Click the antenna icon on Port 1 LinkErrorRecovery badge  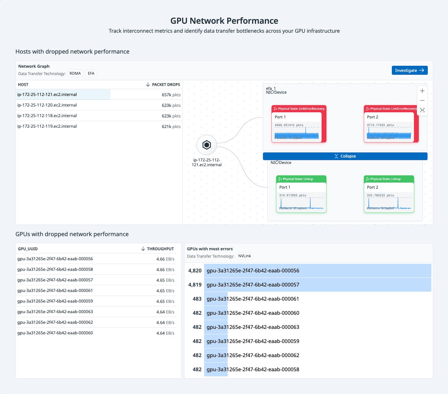coord(275,109)
